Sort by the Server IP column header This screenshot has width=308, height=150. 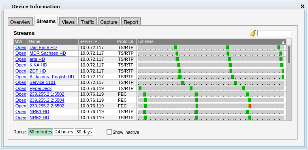point(97,42)
